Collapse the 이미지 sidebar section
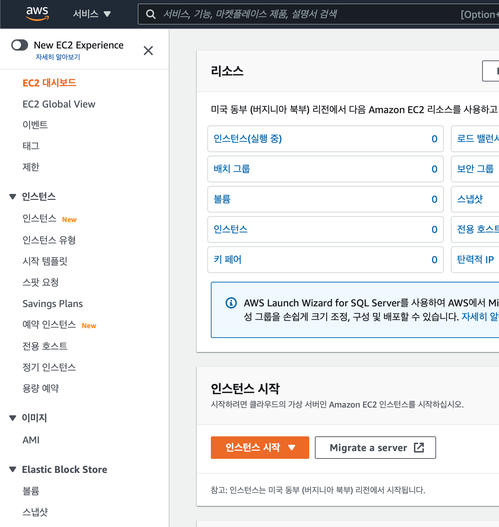Image resolution: width=499 pixels, height=527 pixels. point(13,418)
